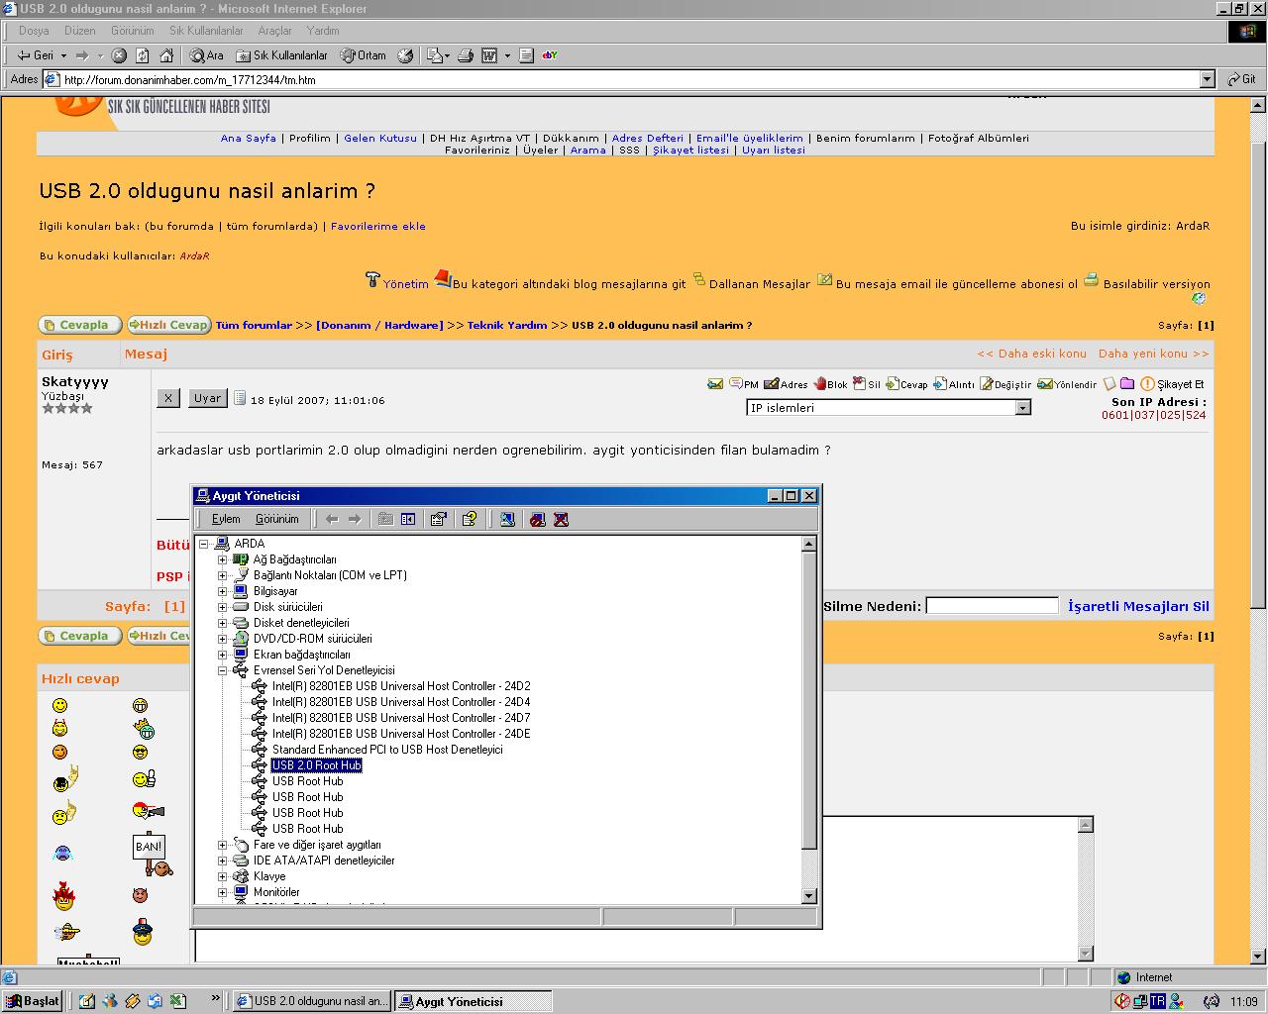Expand Disk sürücüleri node
The image size is (1268, 1014).
223,607
